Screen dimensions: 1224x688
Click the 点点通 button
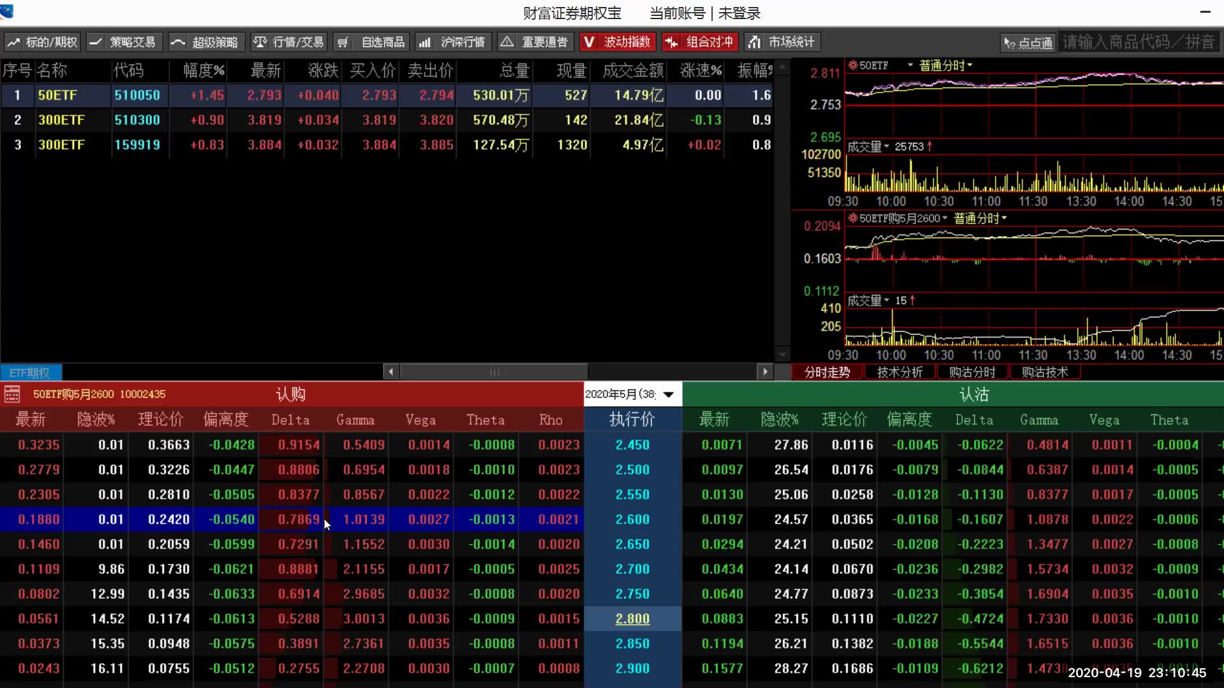click(x=1028, y=43)
